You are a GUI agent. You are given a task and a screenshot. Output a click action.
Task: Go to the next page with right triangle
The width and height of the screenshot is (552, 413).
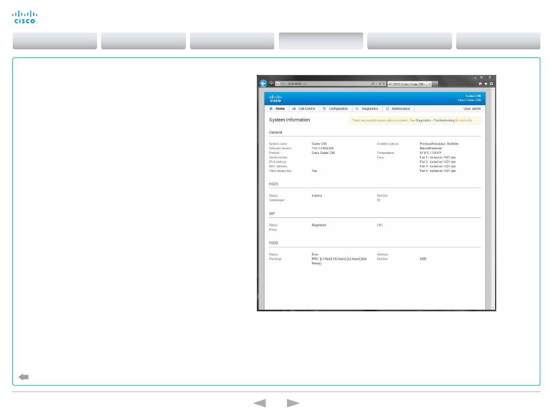pyautogui.click(x=293, y=403)
